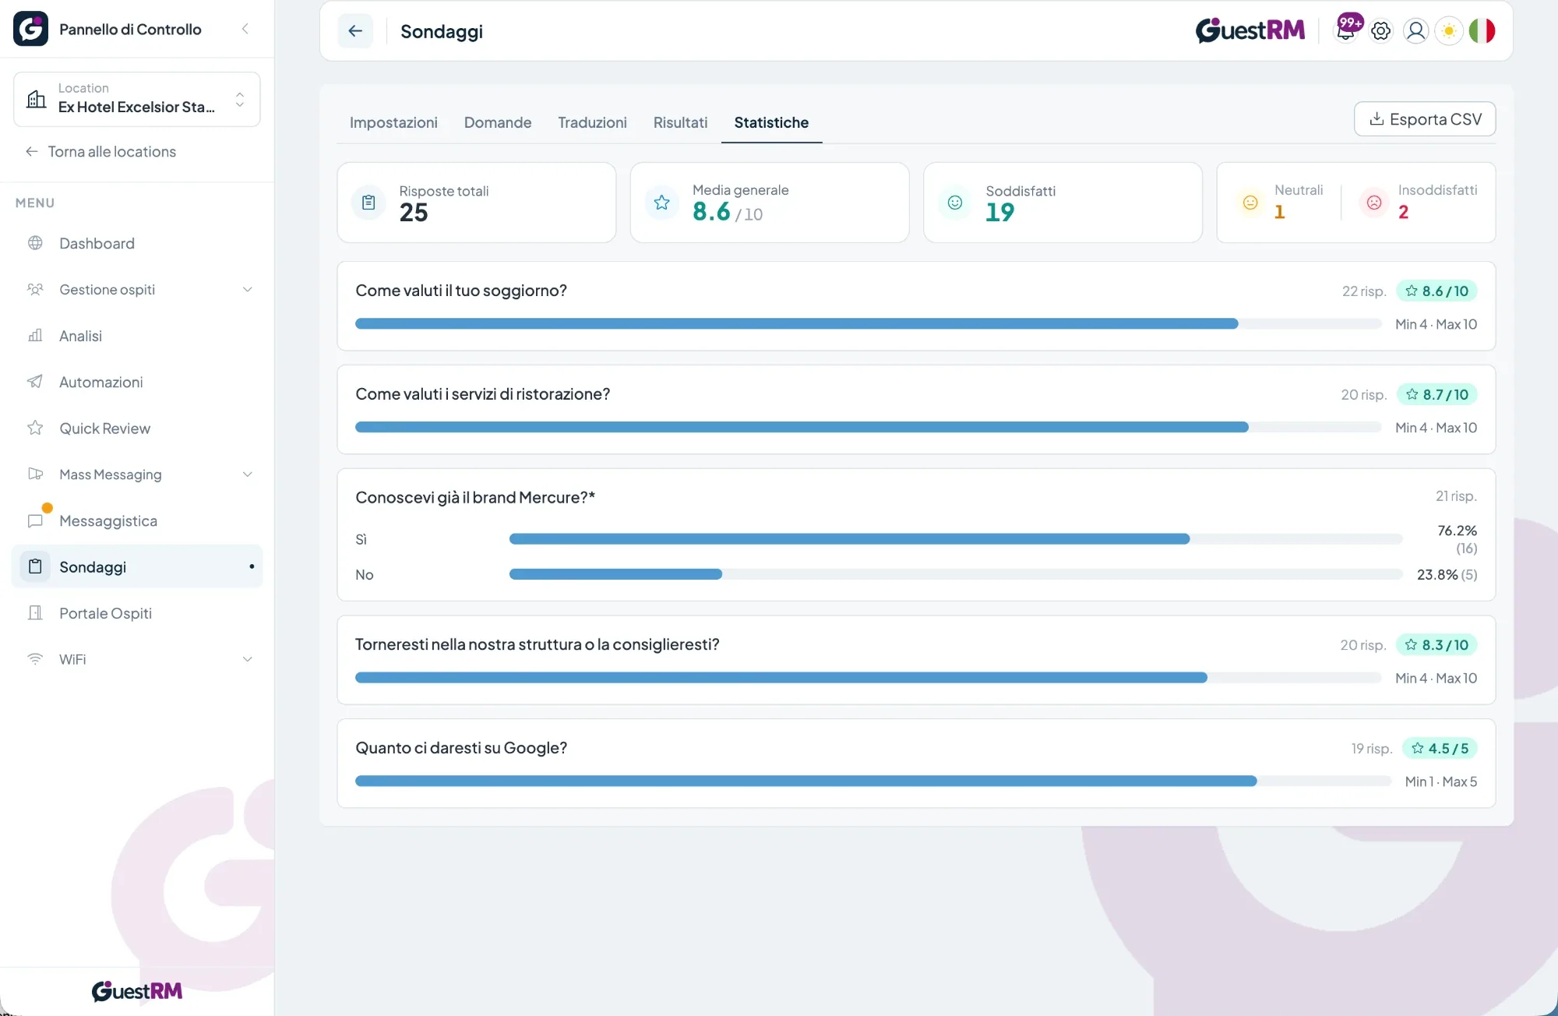Click the 4.5/5 Google score badge
The width and height of the screenshot is (1558, 1016).
point(1440,749)
